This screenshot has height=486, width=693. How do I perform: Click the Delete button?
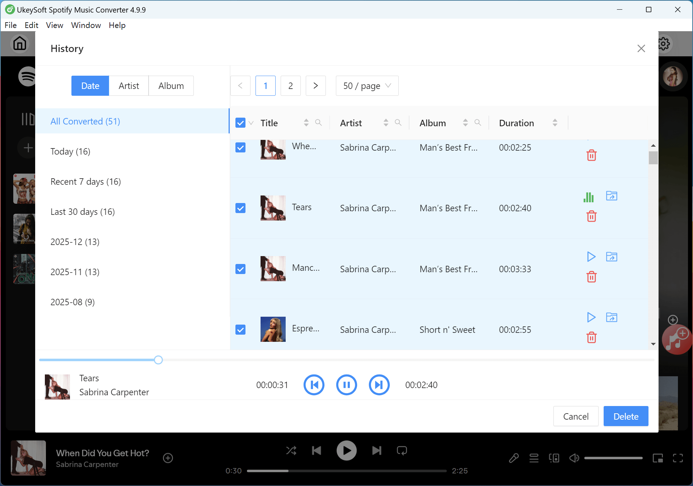click(626, 416)
